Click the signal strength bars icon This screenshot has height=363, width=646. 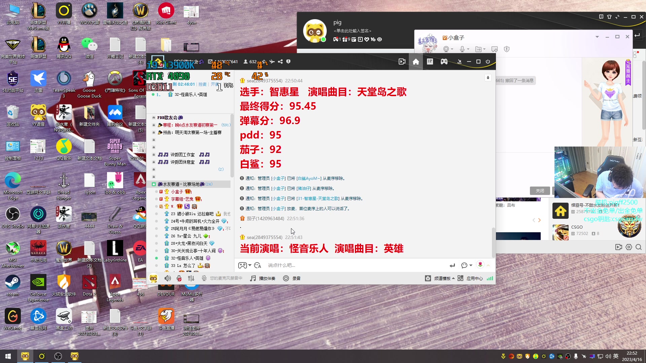[x=490, y=278]
